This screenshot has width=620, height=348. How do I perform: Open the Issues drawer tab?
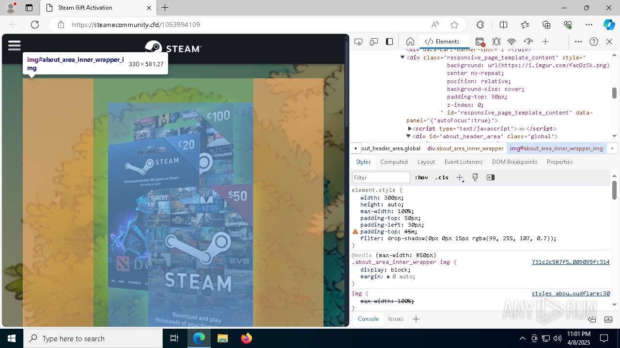click(x=396, y=319)
